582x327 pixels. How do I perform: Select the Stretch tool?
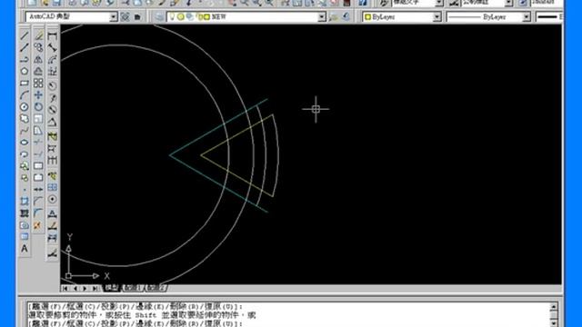pyautogui.click(x=38, y=131)
